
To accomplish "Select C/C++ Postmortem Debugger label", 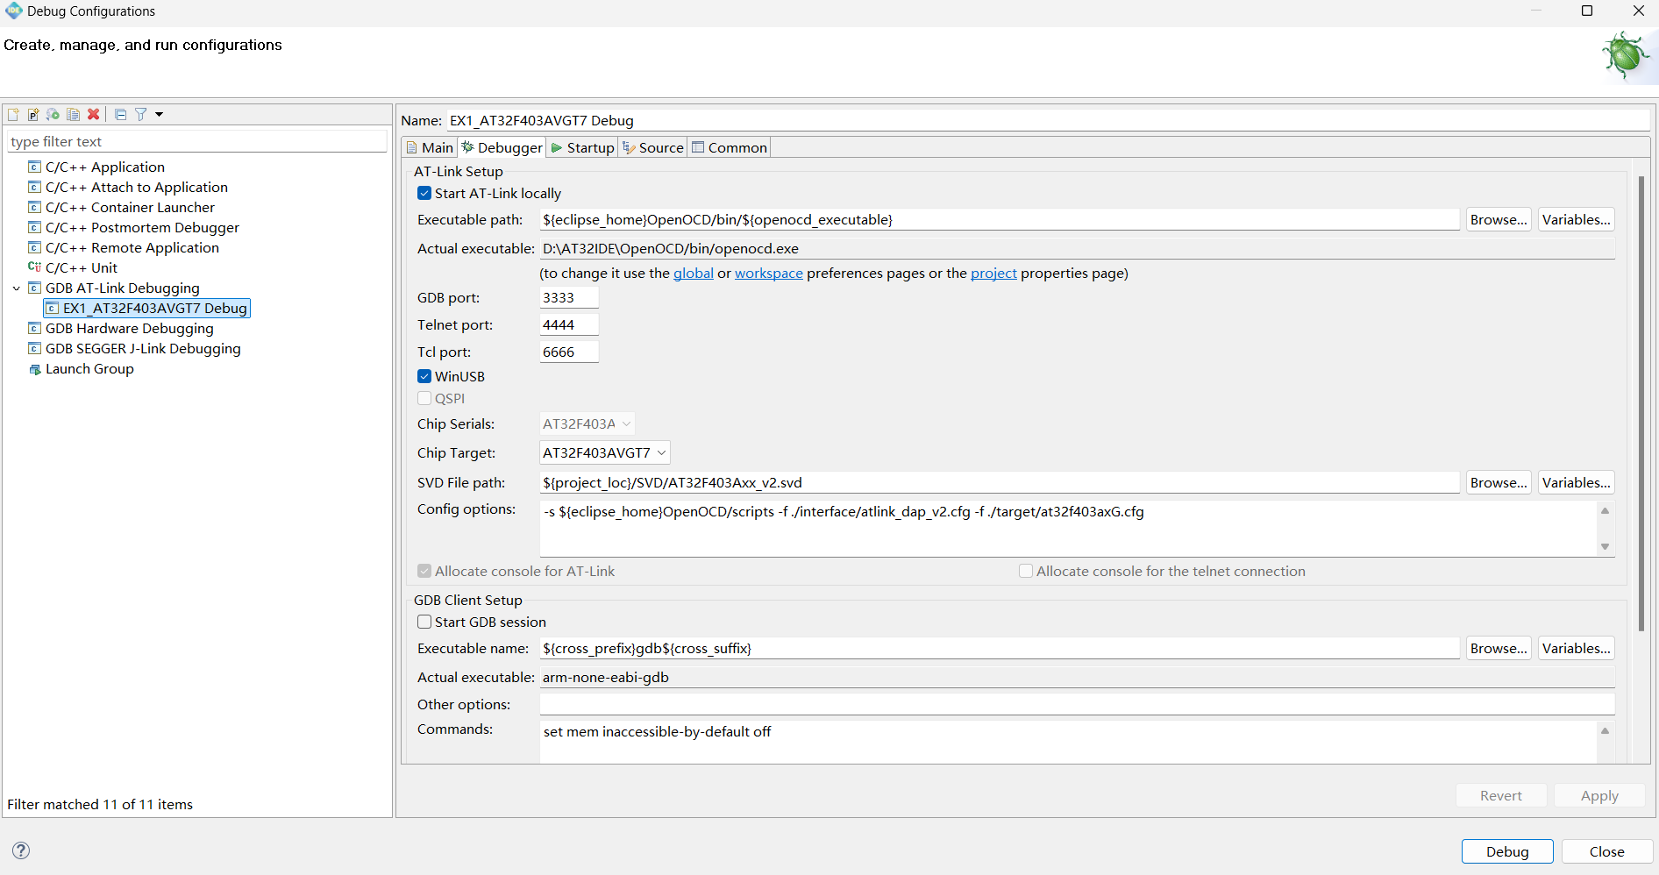I will click(x=142, y=227).
